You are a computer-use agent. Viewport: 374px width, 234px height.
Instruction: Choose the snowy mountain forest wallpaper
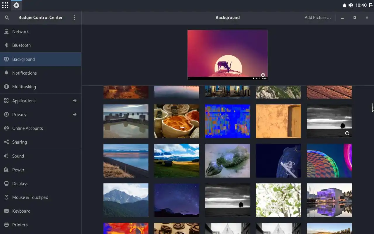click(126, 200)
